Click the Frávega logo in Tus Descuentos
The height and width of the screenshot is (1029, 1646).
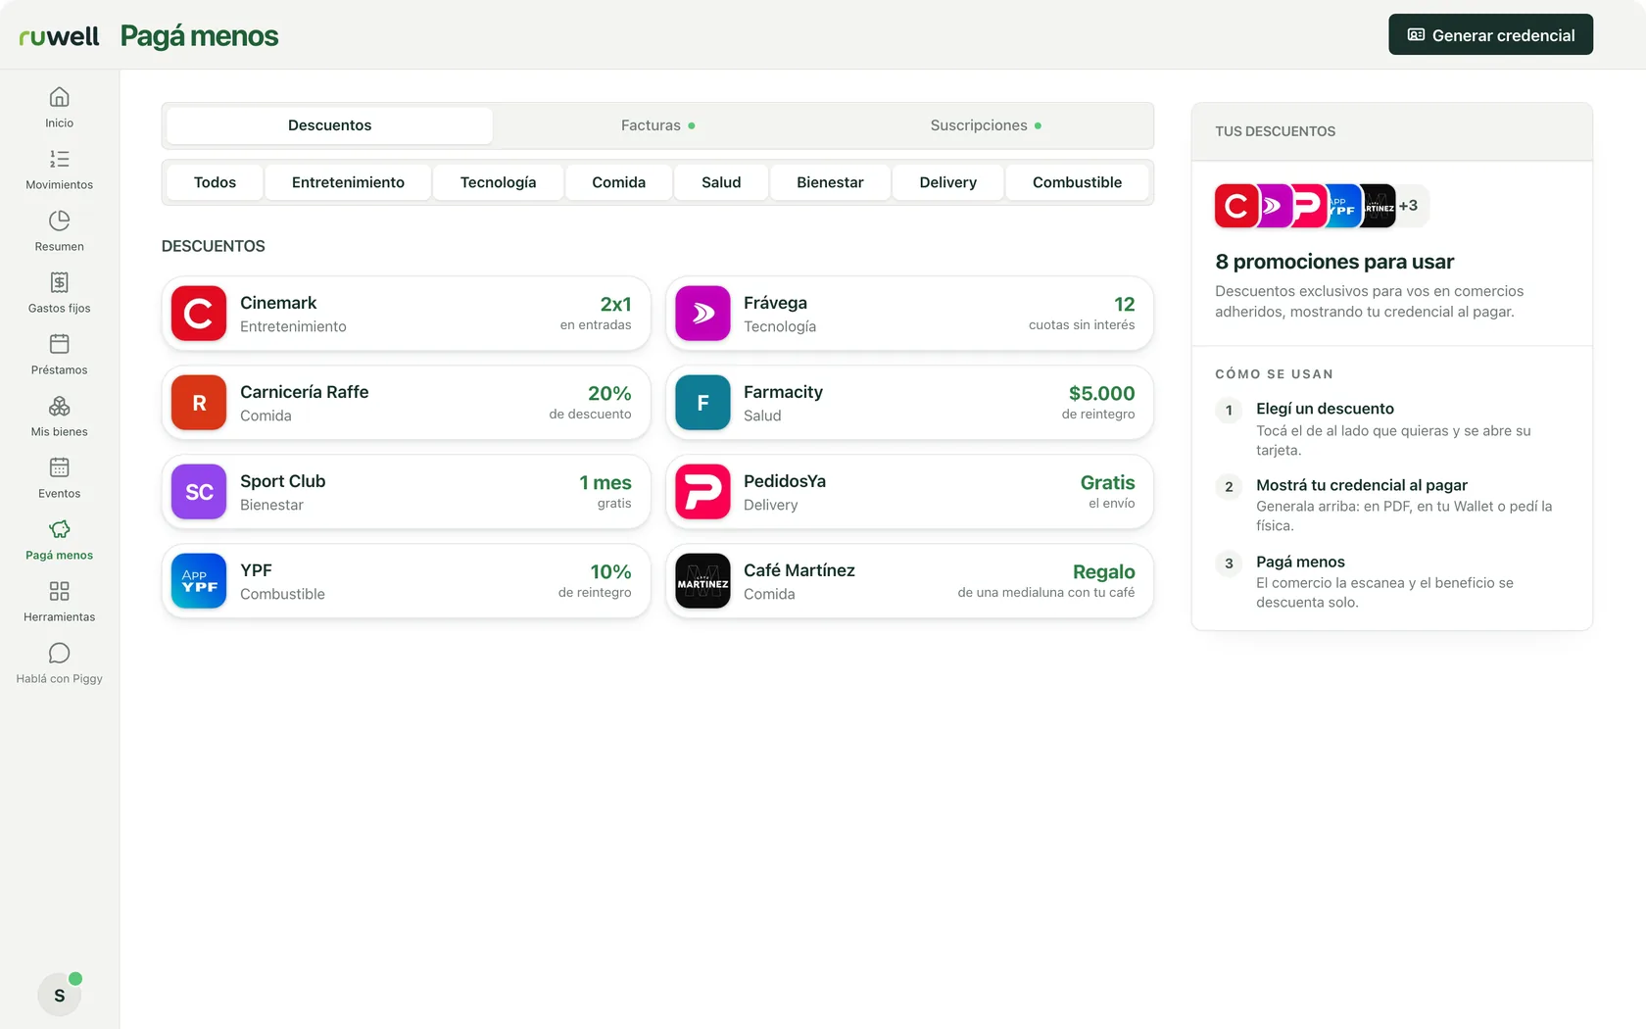[1273, 206]
